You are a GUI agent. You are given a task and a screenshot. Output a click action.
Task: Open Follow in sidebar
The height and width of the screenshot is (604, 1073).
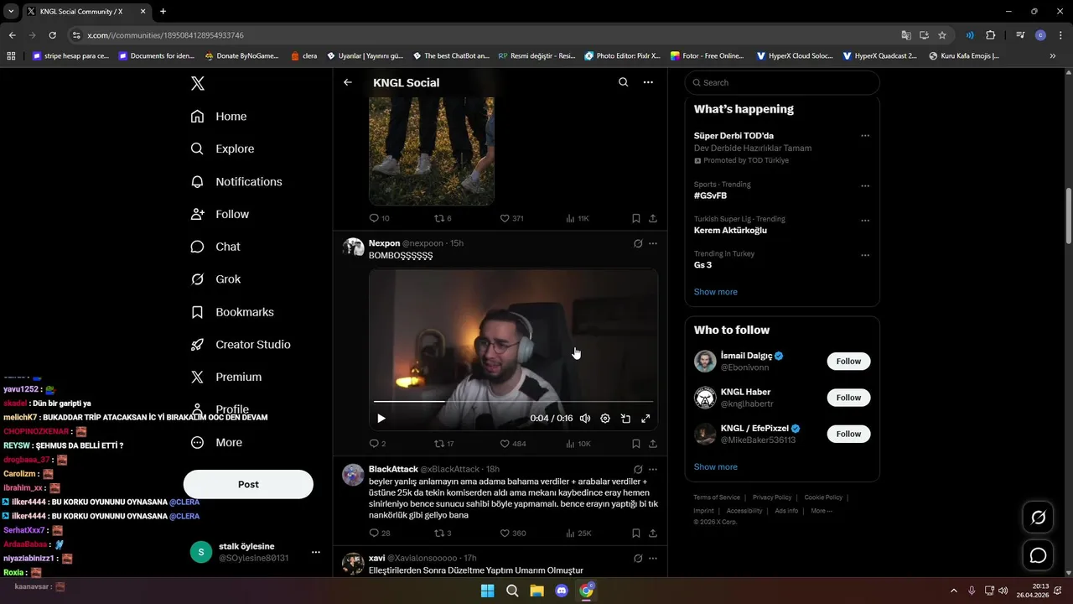(x=220, y=214)
